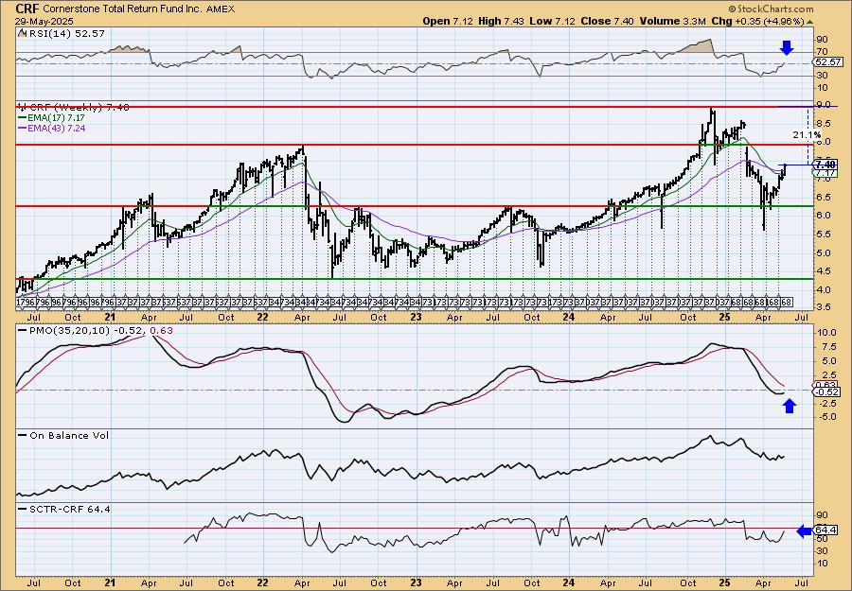The width and height of the screenshot is (852, 591).
Task: Click year label 23 under the price panel
Action: 417,318
